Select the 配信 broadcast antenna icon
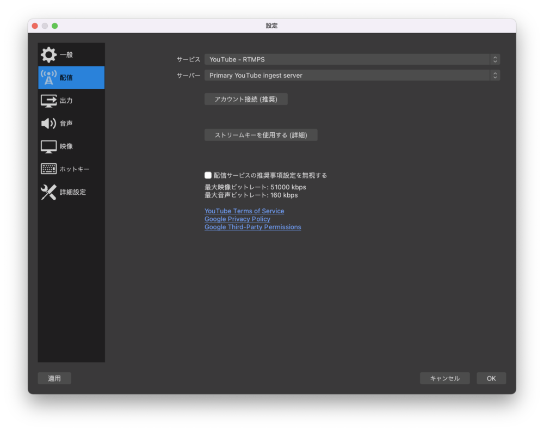The width and height of the screenshot is (544, 431). [48, 77]
